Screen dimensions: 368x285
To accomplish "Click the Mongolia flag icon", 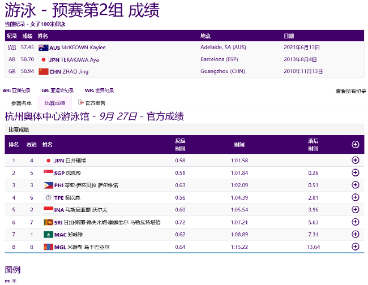I will [x=48, y=247].
